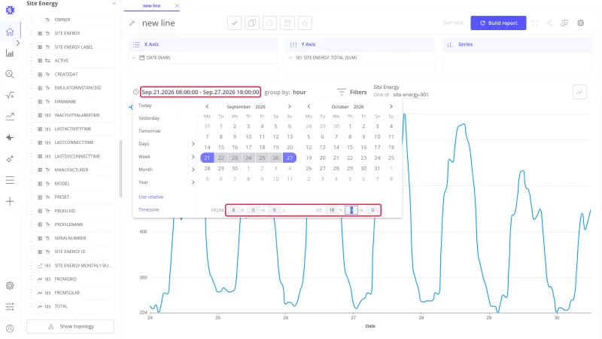
Task: Click the star favorite toolbar button
Action: [305, 23]
